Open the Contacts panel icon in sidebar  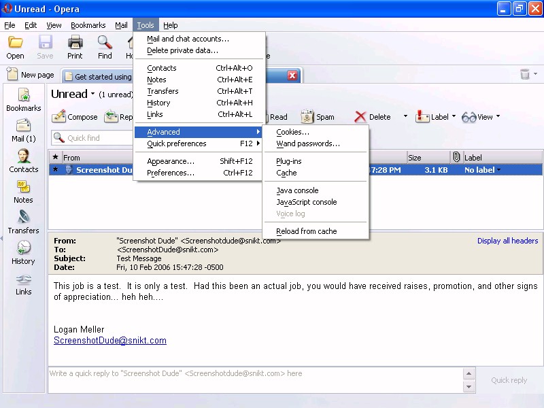23,161
